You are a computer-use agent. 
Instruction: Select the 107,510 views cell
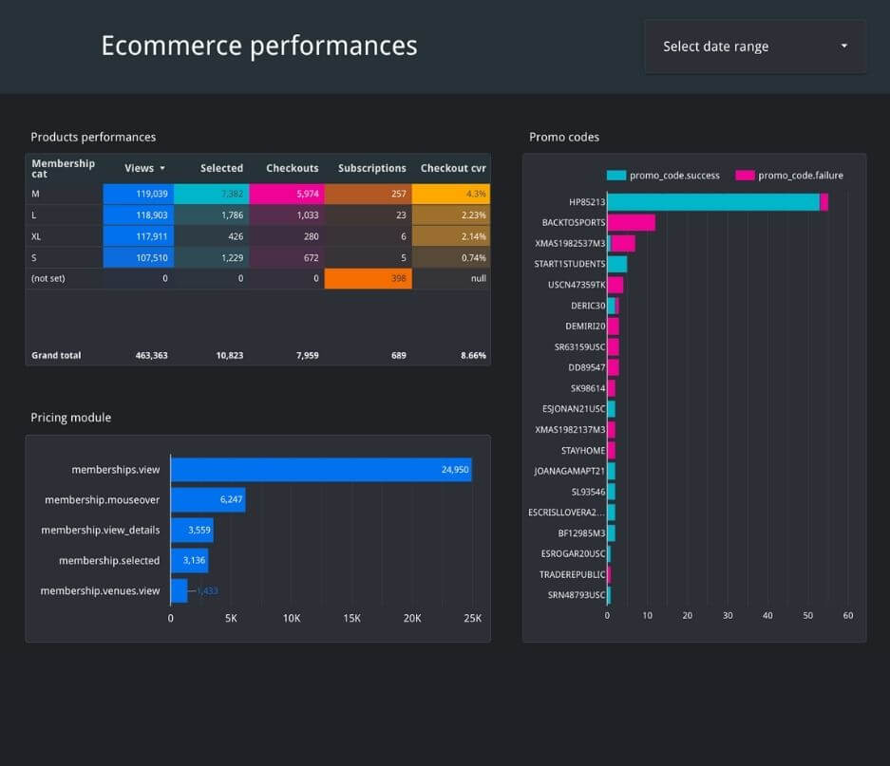(138, 257)
